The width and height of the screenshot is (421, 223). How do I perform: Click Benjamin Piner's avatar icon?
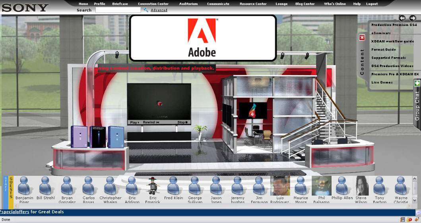pos(23,185)
